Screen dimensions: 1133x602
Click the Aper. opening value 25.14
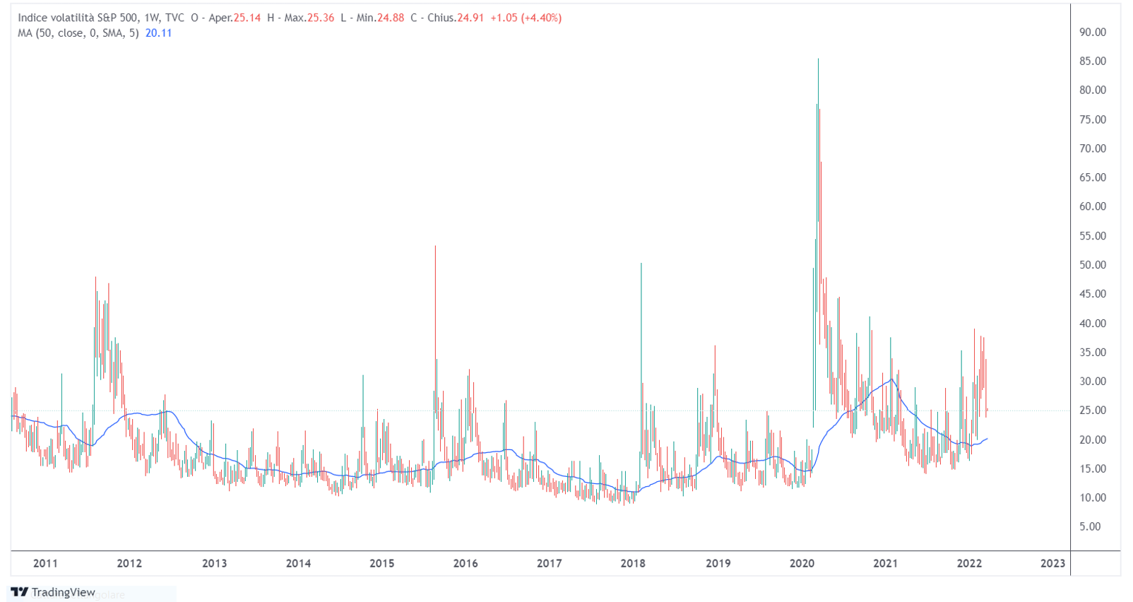[247, 18]
